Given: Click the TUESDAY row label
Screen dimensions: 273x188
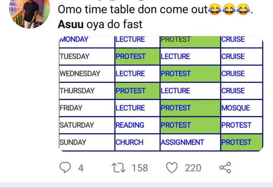Looking at the screenshot, I should pyautogui.click(x=74, y=57).
